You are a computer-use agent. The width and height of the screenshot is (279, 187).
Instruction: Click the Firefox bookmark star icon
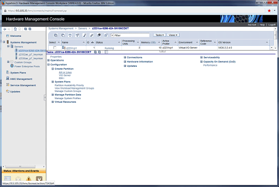[x=269, y=11]
